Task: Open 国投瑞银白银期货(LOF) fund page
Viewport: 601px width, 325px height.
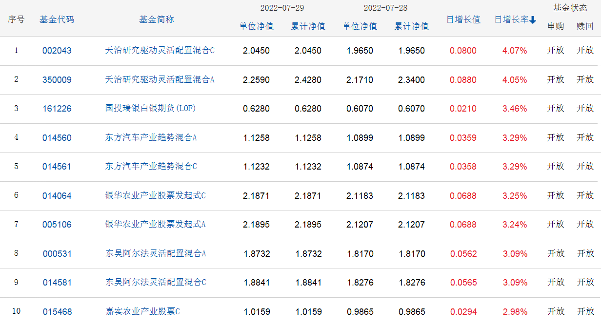Action: click(x=150, y=109)
